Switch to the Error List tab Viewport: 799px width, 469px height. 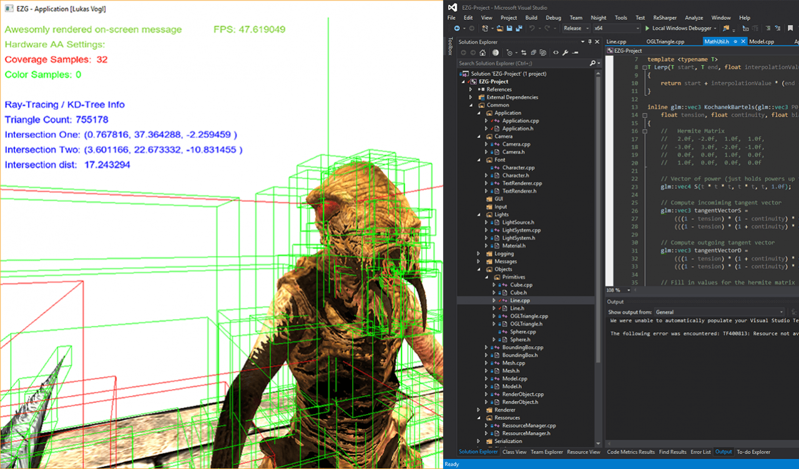click(x=701, y=452)
